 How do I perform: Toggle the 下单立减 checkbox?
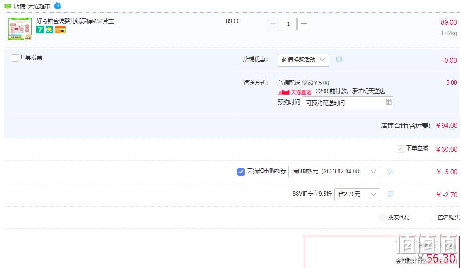pos(400,149)
